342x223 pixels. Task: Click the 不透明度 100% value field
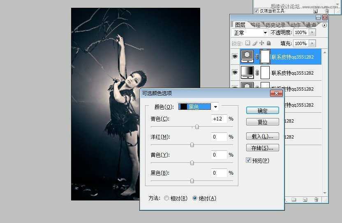[301, 33]
